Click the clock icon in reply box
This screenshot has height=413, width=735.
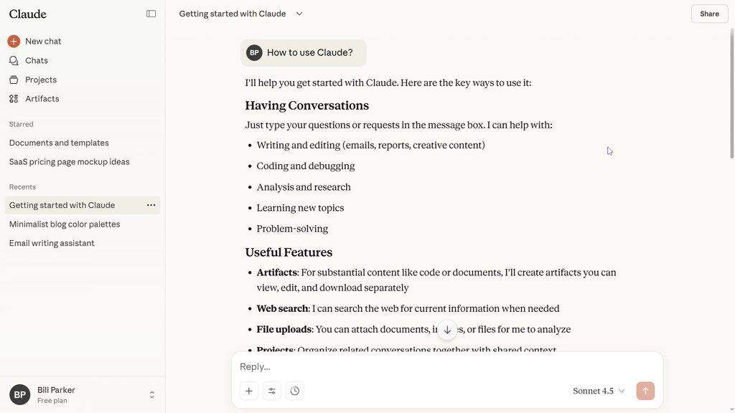point(295,391)
